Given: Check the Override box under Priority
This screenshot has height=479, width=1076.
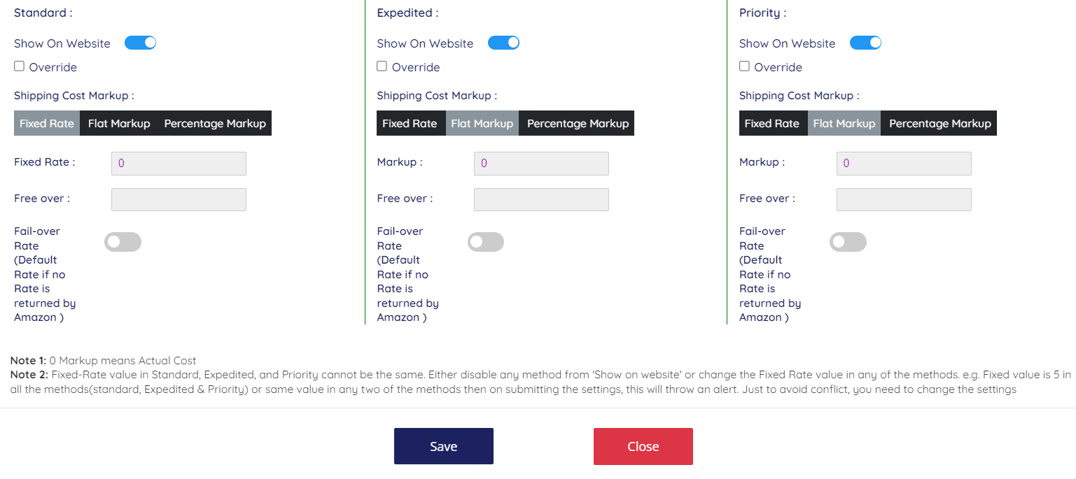Looking at the screenshot, I should [x=744, y=66].
